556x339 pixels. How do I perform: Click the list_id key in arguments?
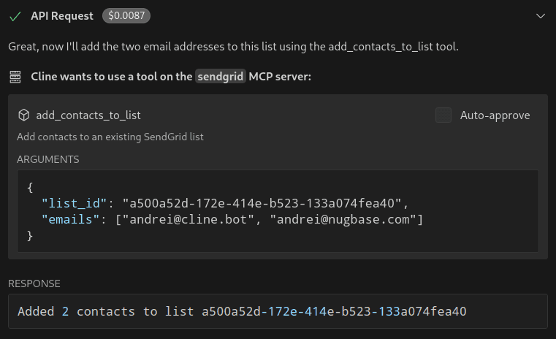[74, 203]
